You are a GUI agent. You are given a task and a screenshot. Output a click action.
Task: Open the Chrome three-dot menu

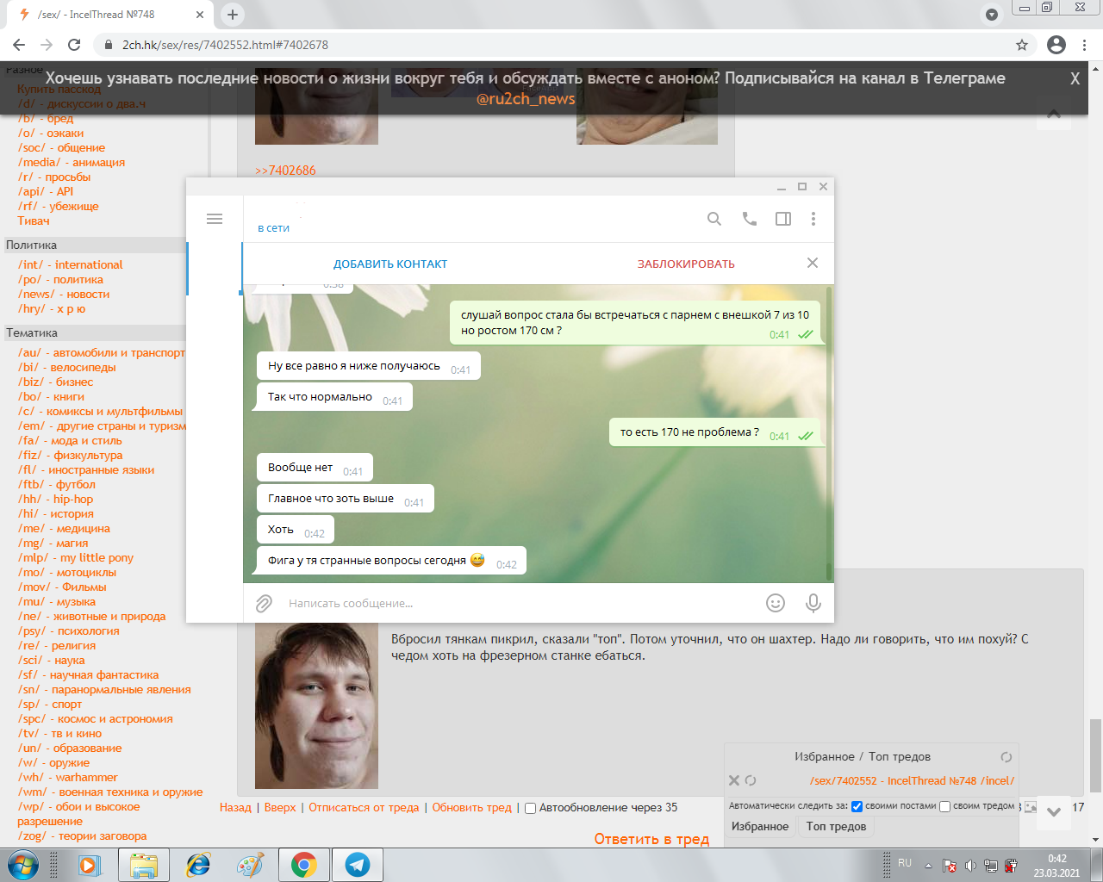(1084, 45)
